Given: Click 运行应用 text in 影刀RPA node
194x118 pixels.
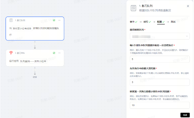Looking at the screenshot, I should click(x=14, y=61).
